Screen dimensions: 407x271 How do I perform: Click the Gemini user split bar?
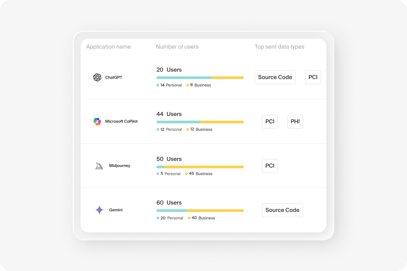(200, 211)
